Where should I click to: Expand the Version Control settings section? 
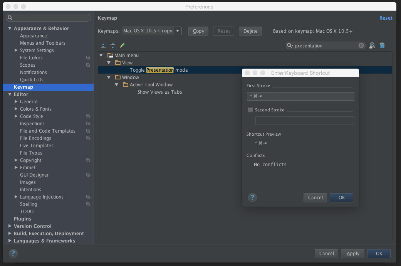coord(10,226)
